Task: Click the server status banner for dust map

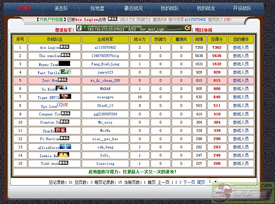Action: (x=134, y=28)
